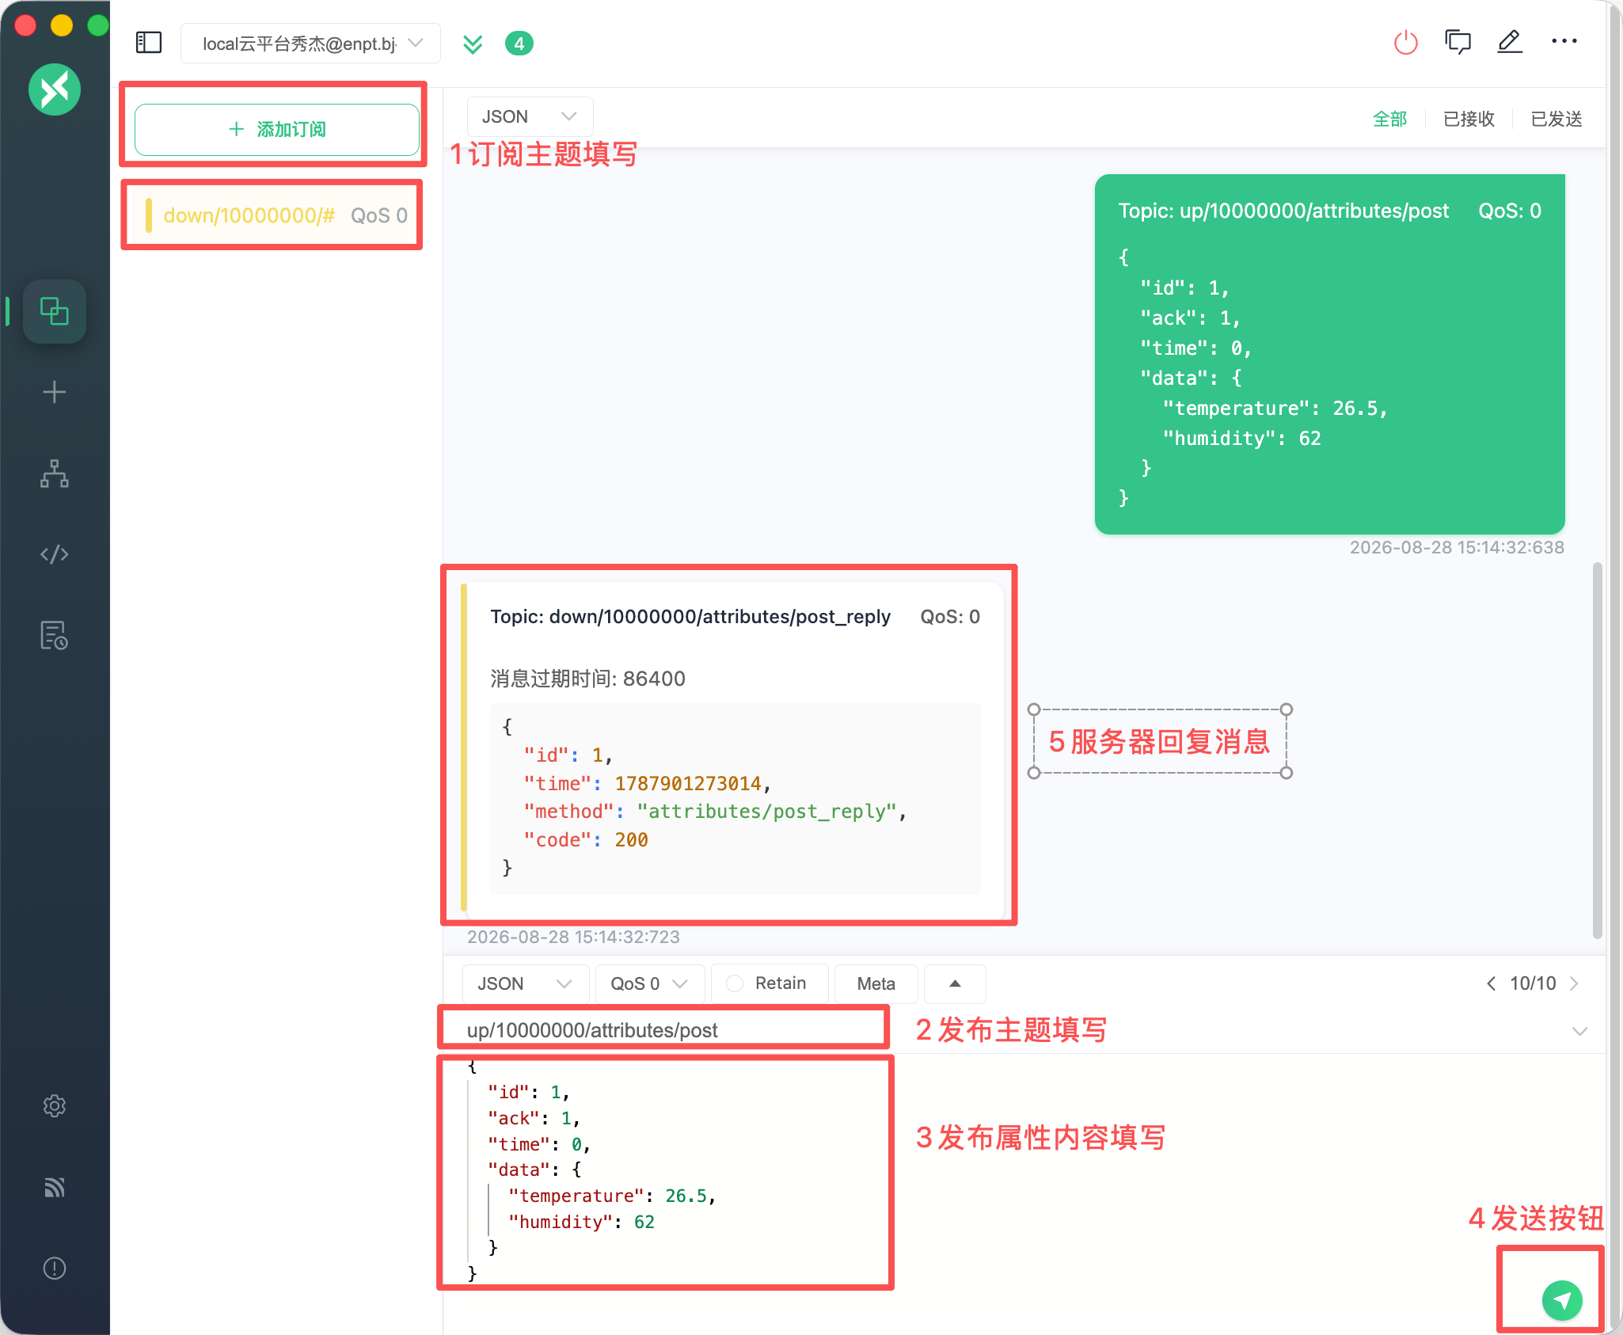Click the 添加订阅 add subscription button
The height and width of the screenshot is (1335, 1623).
(x=277, y=129)
